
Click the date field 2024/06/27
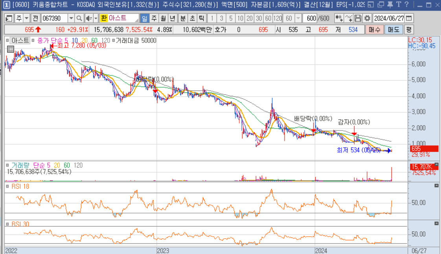389,18
